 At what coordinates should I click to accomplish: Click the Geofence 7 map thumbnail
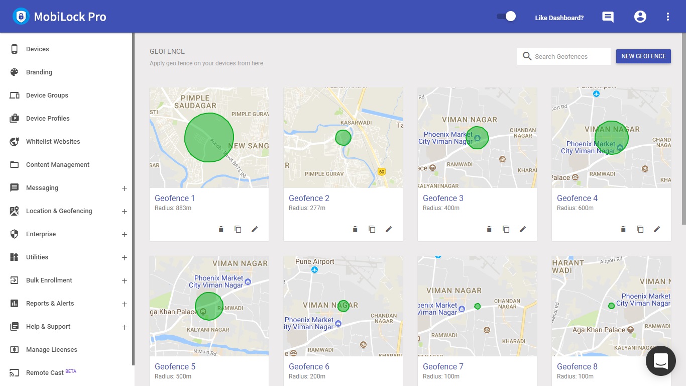tap(477, 306)
